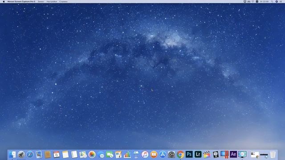The width and height of the screenshot is (285, 160).
Task: Launch Photoshop Ps icon
Action: 189,154
